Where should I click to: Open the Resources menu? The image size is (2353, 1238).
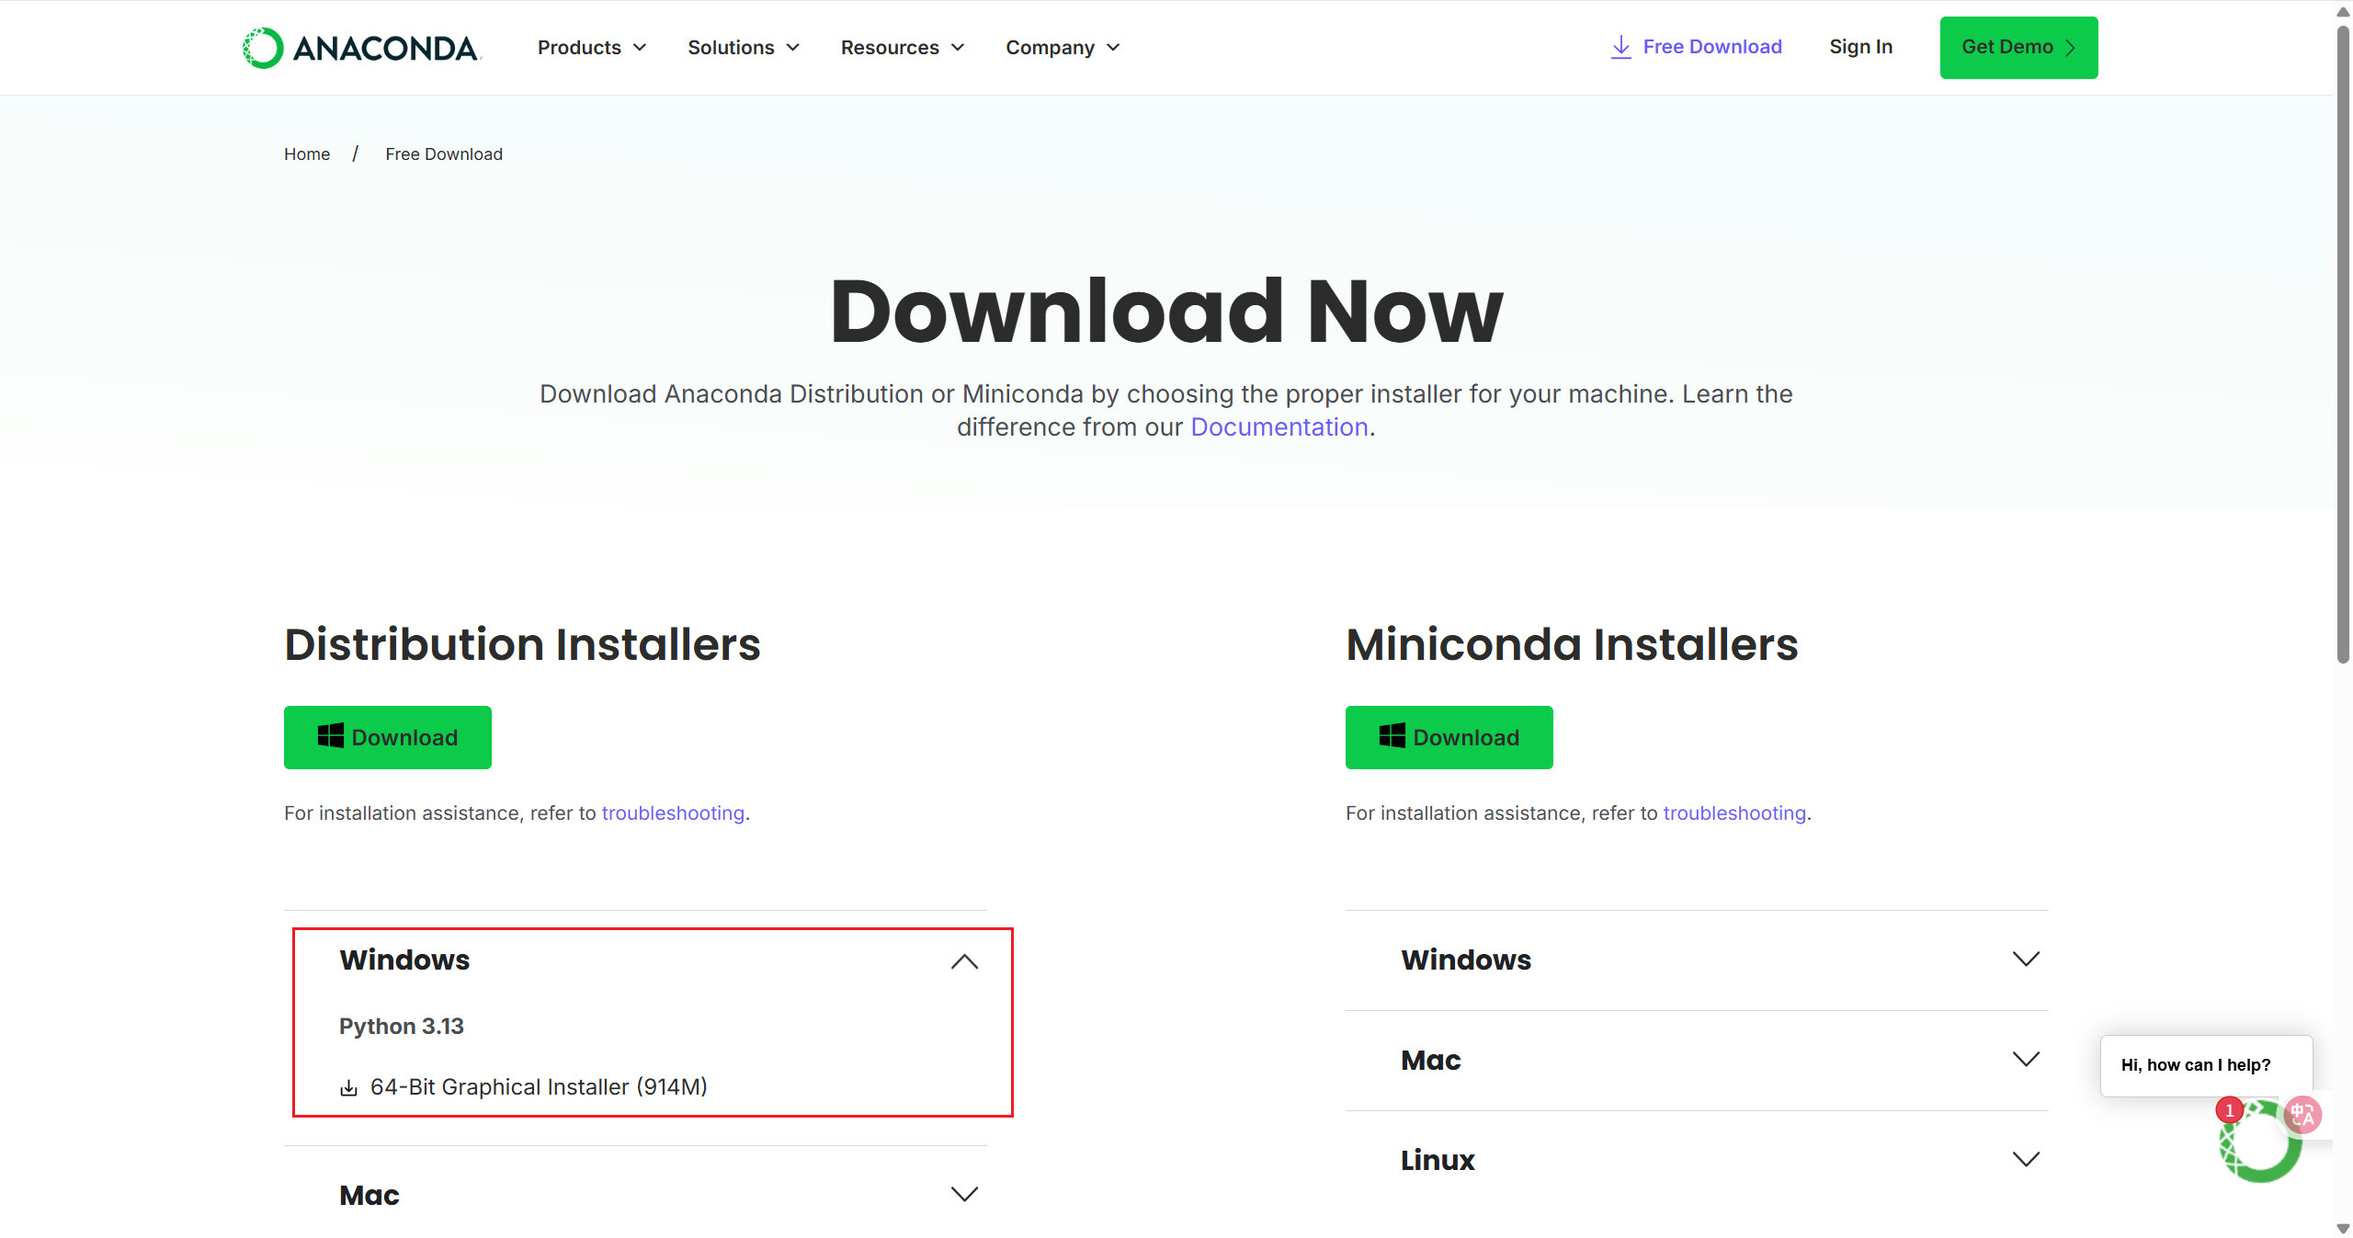[903, 48]
